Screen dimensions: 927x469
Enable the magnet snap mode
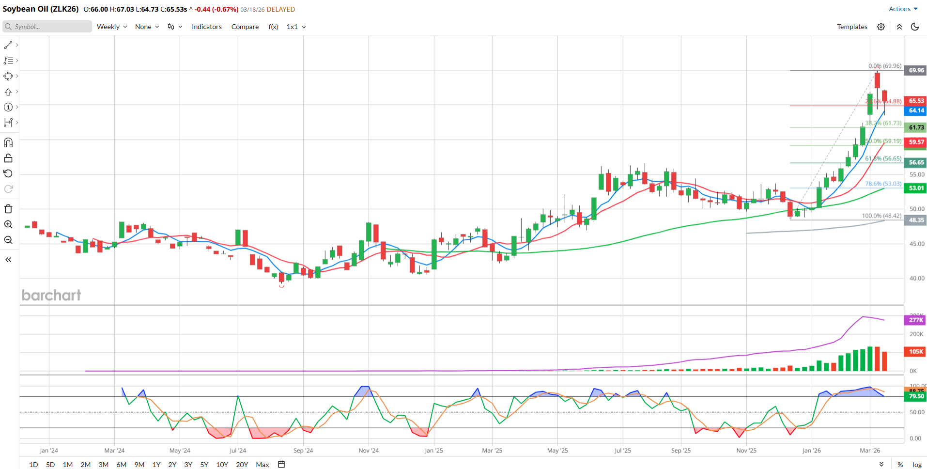8,142
